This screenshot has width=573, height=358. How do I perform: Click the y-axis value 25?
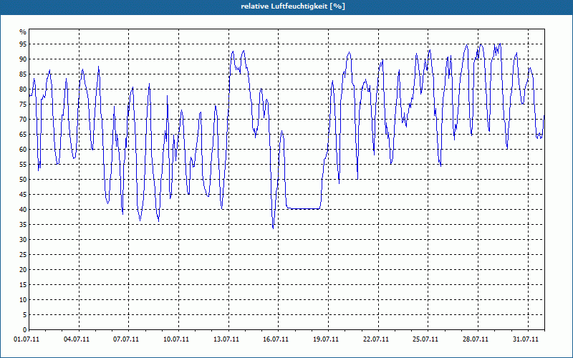point(23,255)
